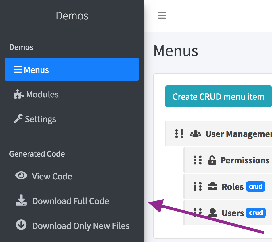The image size is (272, 242).
Task: Click the drag handle beside Roles
Action: click(x=198, y=186)
